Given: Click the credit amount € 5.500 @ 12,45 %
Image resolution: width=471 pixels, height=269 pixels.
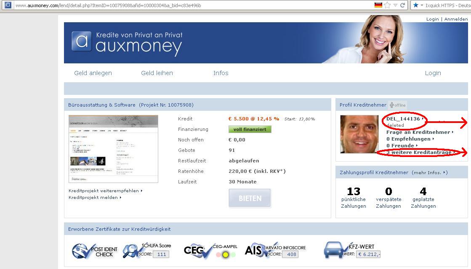Looking at the screenshot, I should [254, 119].
